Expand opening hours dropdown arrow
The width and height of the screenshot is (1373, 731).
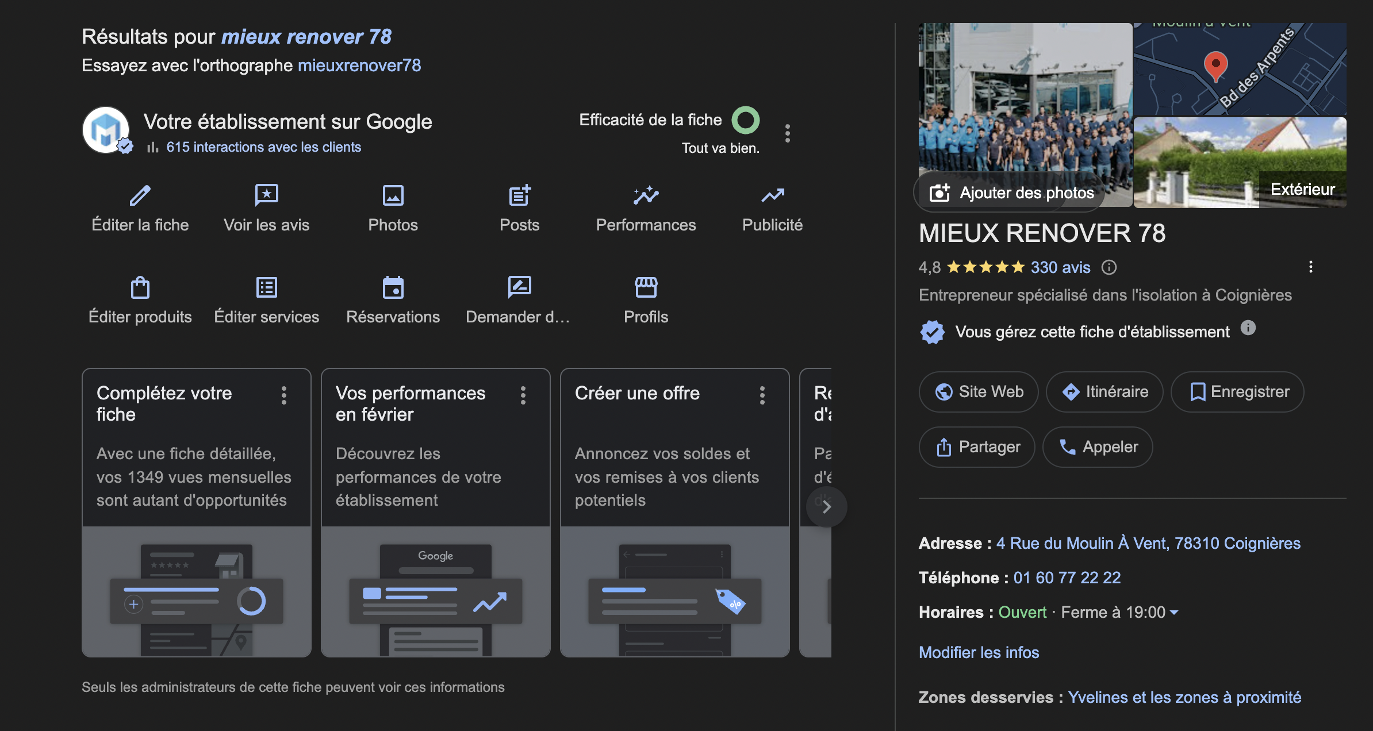[x=1174, y=613]
